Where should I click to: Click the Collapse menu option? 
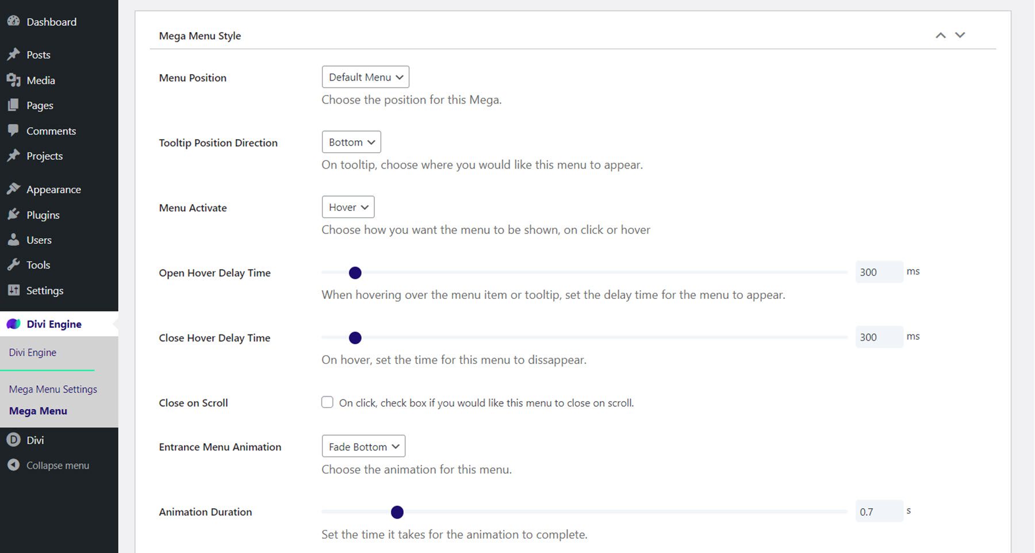click(57, 465)
